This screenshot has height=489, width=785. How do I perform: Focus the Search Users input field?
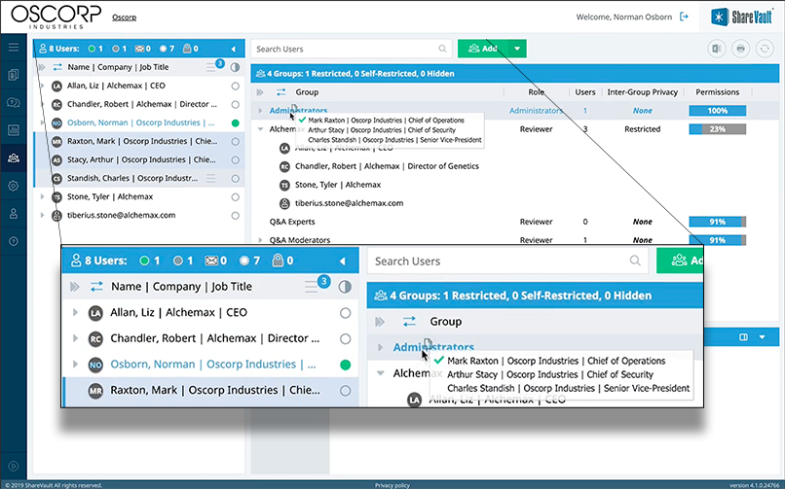[x=352, y=49]
